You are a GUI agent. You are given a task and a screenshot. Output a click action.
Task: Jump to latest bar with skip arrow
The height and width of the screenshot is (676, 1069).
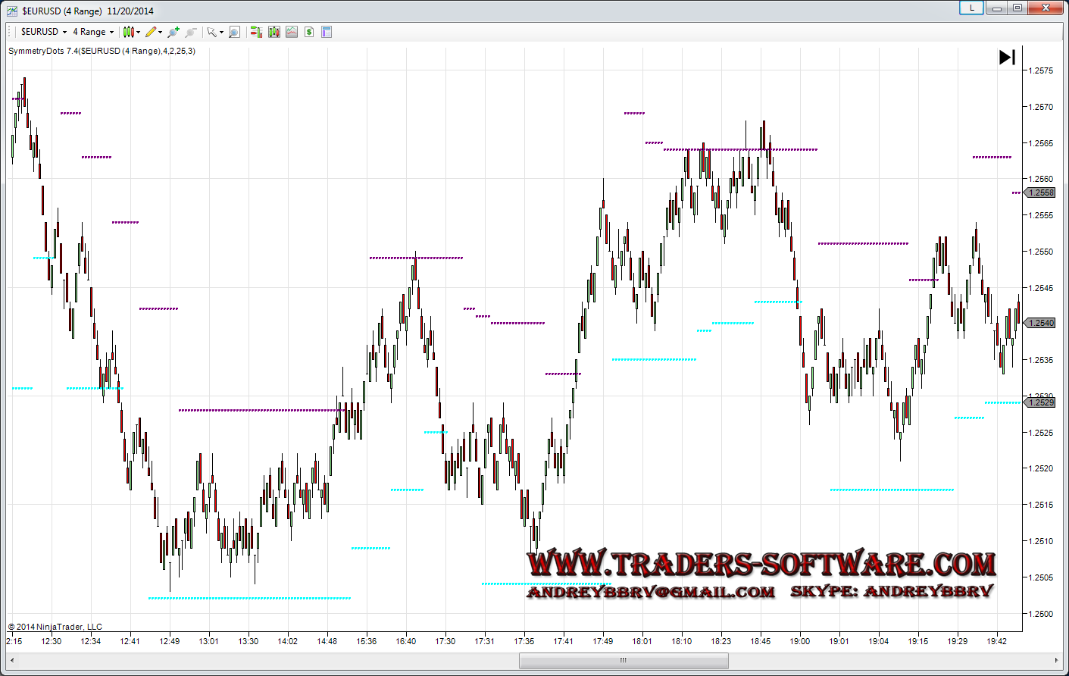(1007, 57)
